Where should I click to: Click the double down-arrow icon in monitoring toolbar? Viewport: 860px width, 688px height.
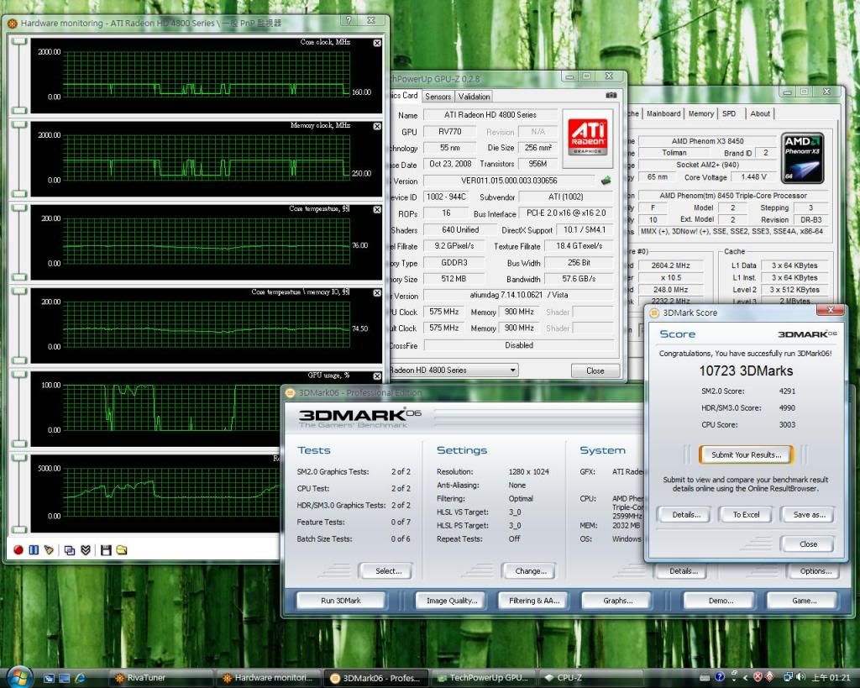pyautogui.click(x=86, y=549)
